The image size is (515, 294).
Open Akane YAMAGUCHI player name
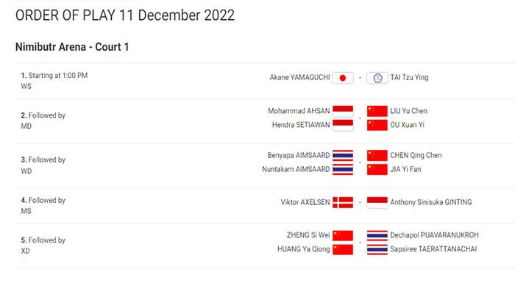pyautogui.click(x=299, y=78)
